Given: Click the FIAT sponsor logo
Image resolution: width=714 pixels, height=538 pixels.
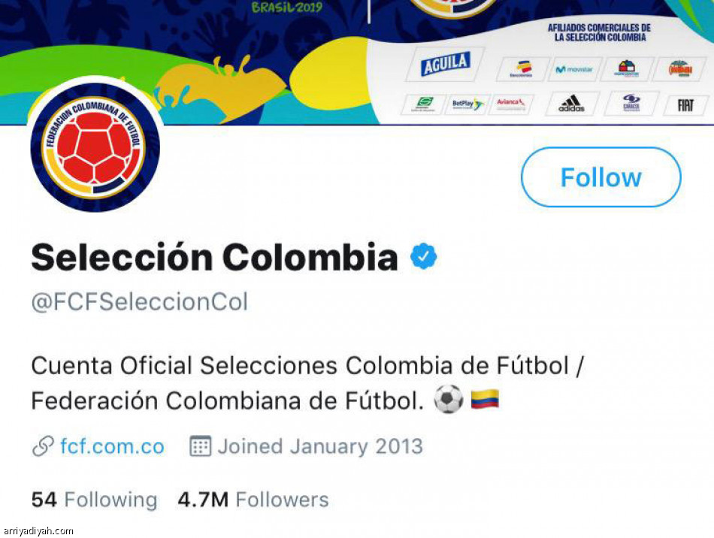Looking at the screenshot, I should coord(685,104).
